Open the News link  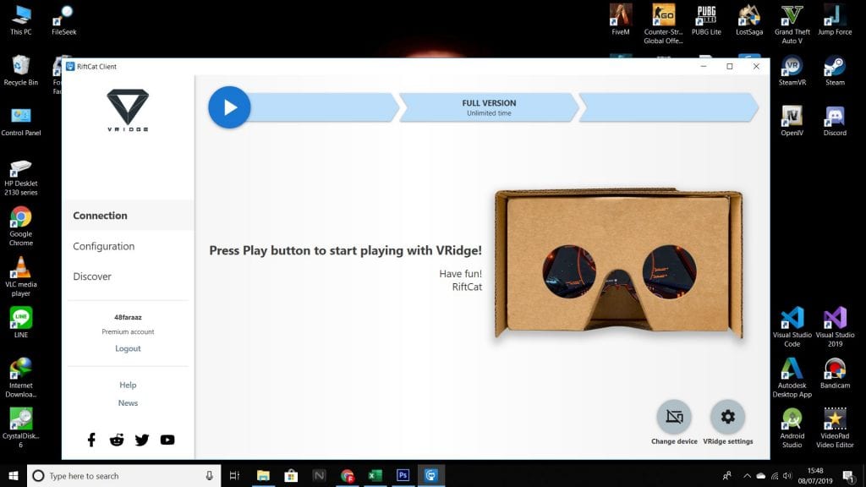click(x=128, y=403)
